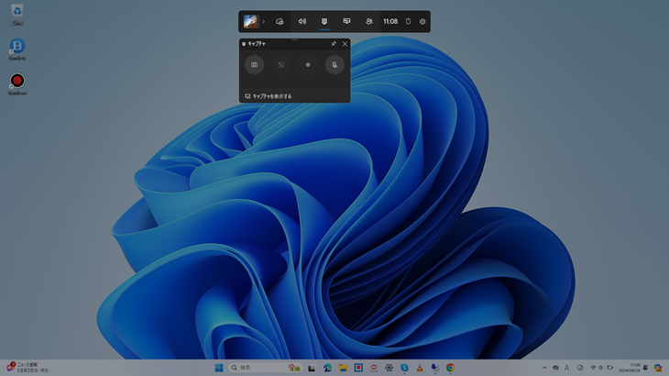Screen dimensions: 669x376
Task: Expand the chevron next to game thumbnail
Action: pos(263,21)
